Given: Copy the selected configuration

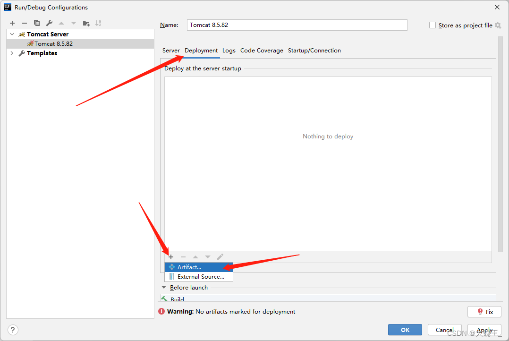Looking at the screenshot, I should (x=37, y=23).
